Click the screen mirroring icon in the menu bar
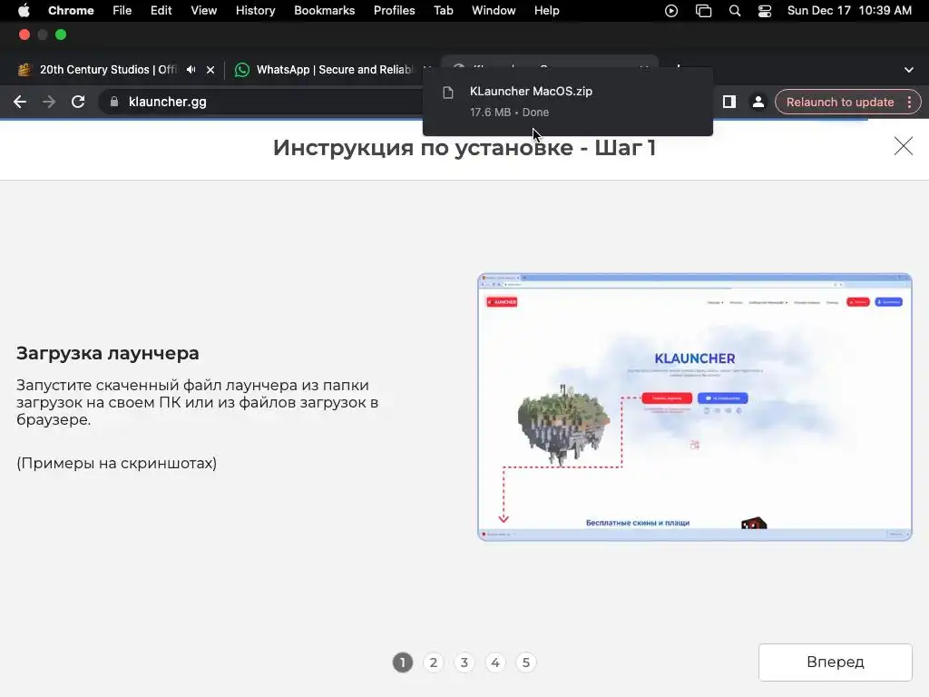 click(x=703, y=11)
